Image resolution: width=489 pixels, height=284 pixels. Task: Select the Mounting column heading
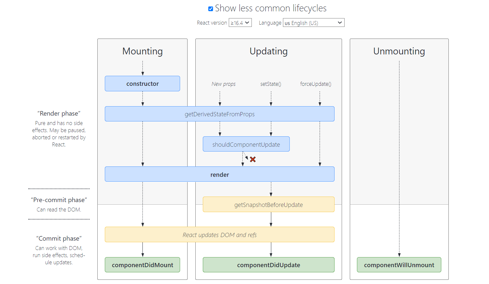coord(142,51)
